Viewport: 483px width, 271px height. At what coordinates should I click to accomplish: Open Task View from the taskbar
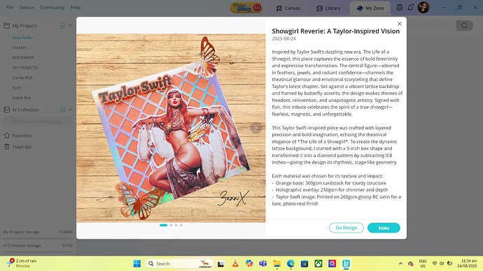coord(221,263)
